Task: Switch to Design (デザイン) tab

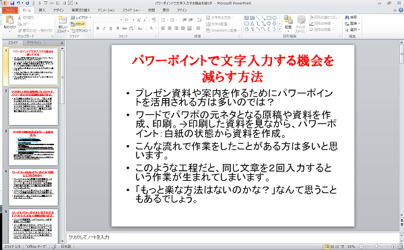Action: coord(59,10)
